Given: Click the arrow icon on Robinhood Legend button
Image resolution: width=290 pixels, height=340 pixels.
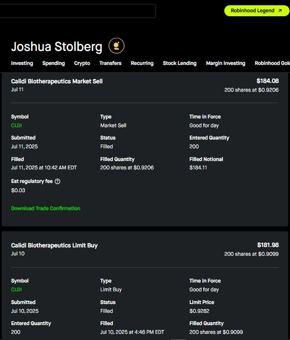Looking at the screenshot, I should [x=280, y=11].
